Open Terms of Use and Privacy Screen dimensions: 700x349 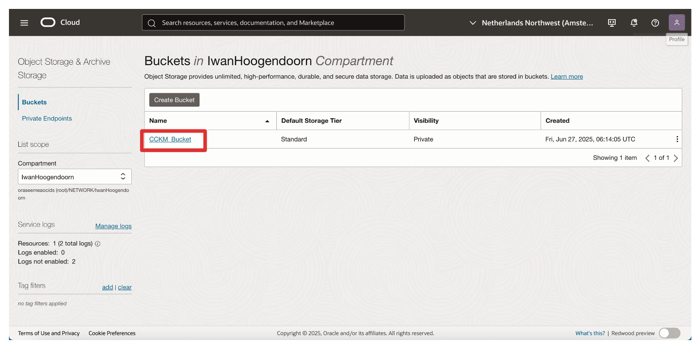[49, 333]
